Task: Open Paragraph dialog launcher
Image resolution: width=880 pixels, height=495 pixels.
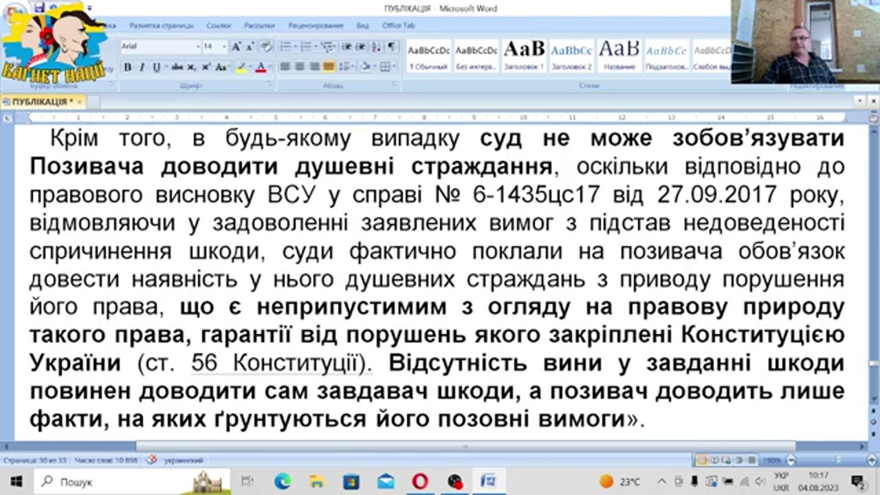Action: pos(395,85)
